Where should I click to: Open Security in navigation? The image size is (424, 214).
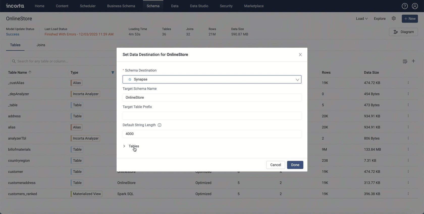[226, 6]
